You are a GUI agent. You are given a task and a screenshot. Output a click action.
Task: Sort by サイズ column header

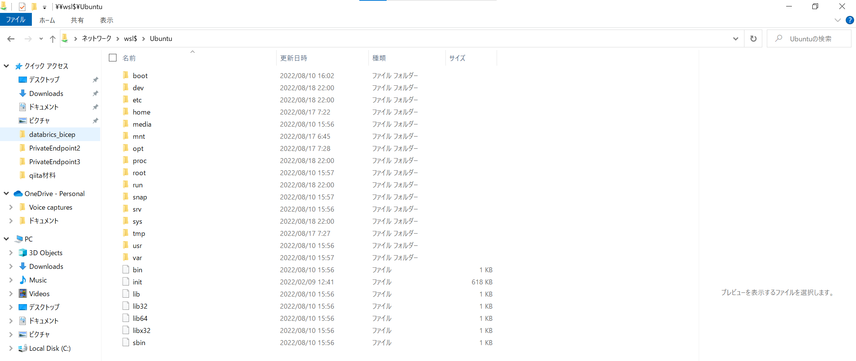(457, 58)
